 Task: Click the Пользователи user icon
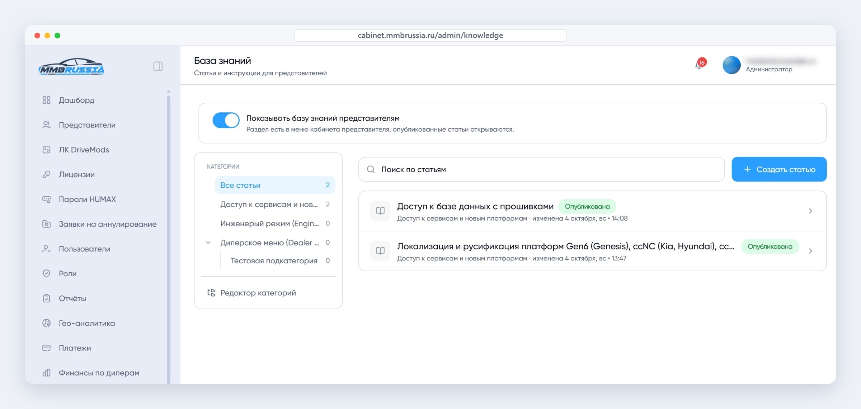pyautogui.click(x=47, y=249)
